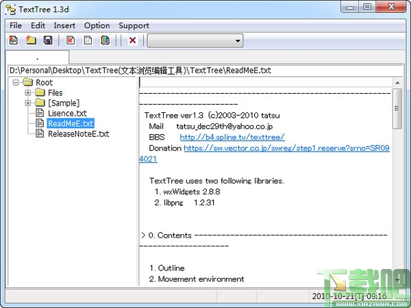Click the ReleaseNoteE.txt document icon
411x308 pixels.
[40, 133]
